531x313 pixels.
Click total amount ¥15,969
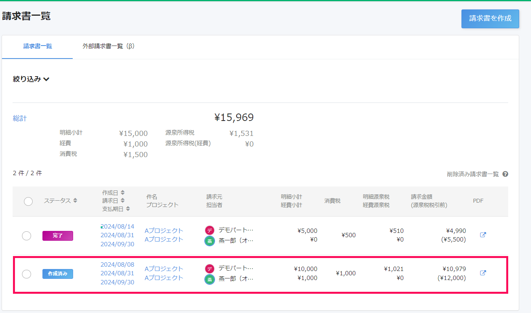click(x=234, y=117)
